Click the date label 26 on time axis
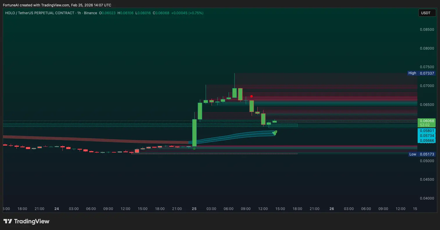440x230 pixels. (x=332, y=209)
